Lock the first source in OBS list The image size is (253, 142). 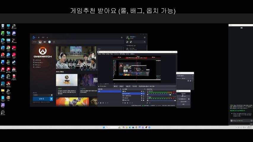click(x=144, y=91)
